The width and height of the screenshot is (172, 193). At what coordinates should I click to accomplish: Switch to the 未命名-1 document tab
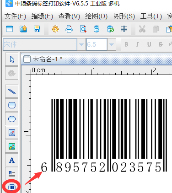[x=43, y=59]
